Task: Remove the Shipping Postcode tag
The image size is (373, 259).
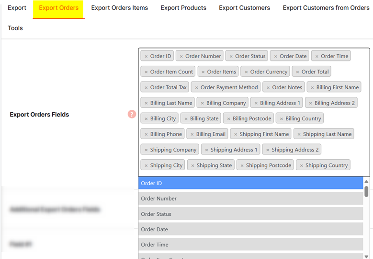Action: 242,165
